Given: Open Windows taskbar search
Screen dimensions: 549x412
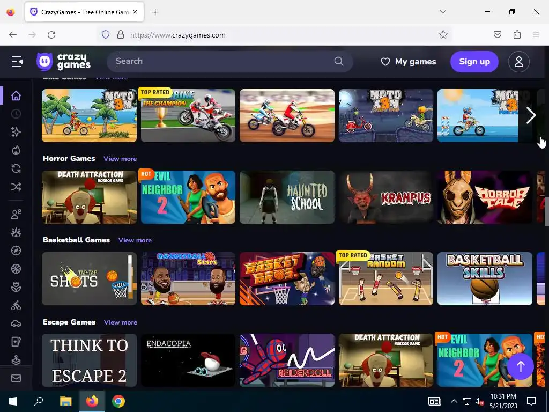Looking at the screenshot, I should pyautogui.click(x=39, y=401).
